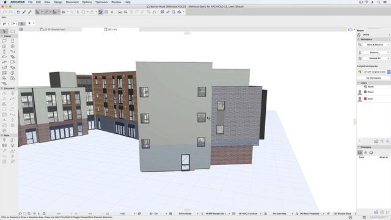Switch to the Ground Floor plan tab
Image resolution: width=391 pixels, height=220 pixels.
[53, 29]
